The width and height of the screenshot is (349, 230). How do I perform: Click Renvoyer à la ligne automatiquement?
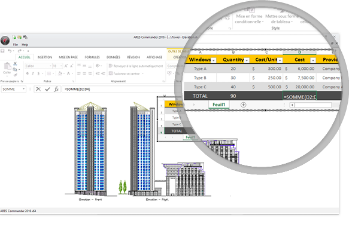[x=136, y=66]
